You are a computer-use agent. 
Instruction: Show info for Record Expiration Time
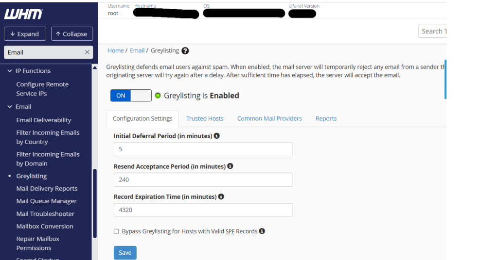tap(221, 197)
